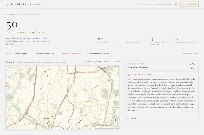The width and height of the screenshot is (204, 135).
Task: Select the northernmost donor marker on the map
Action: 49,69
